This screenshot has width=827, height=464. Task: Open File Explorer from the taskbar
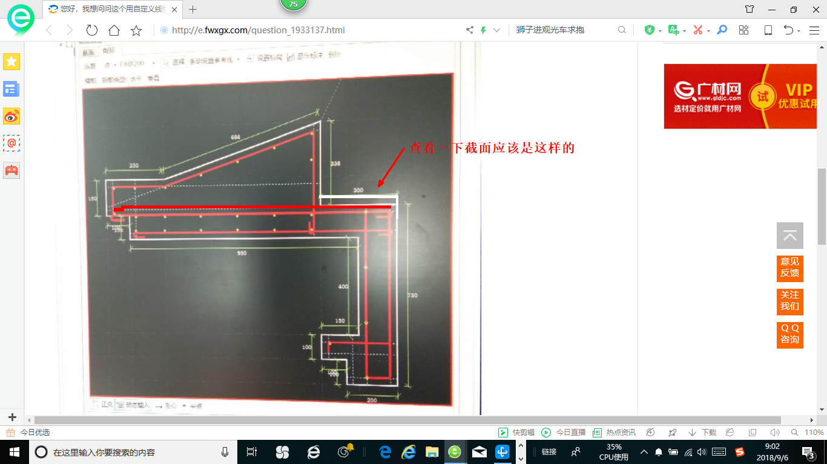[x=432, y=452]
